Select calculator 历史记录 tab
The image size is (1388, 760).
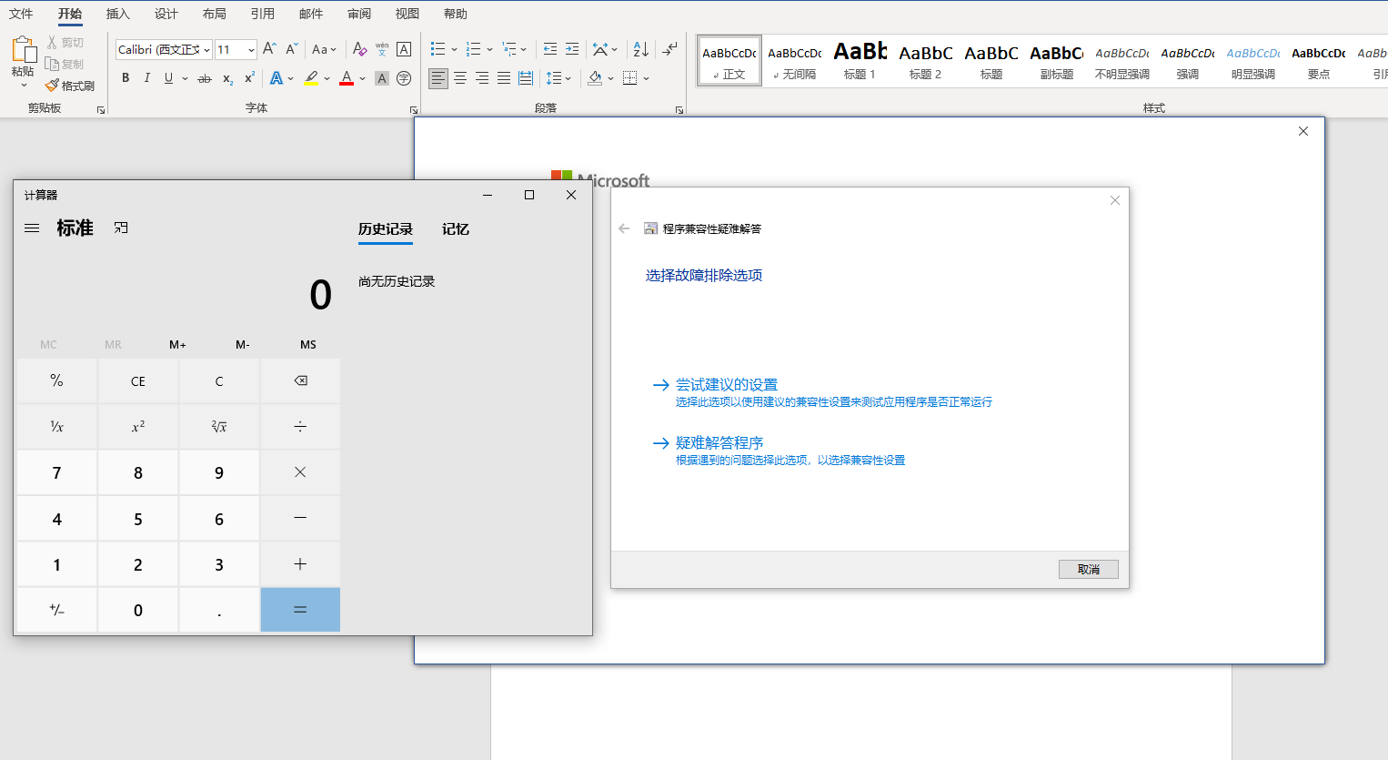[x=386, y=229]
